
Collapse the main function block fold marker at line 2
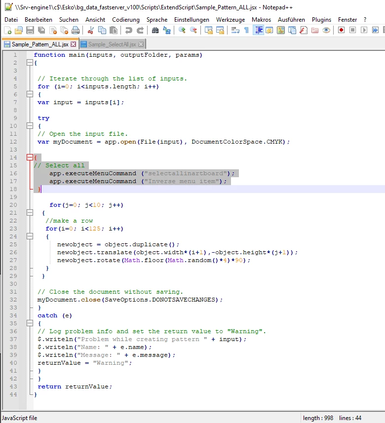pos(30,63)
